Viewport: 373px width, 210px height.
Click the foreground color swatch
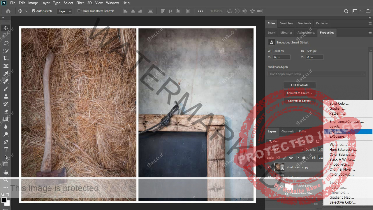coord(4,200)
